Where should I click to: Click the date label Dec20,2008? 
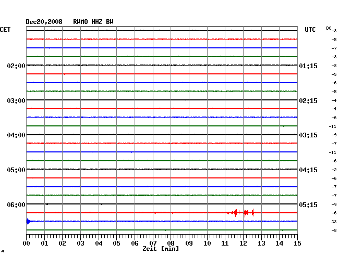[x=44, y=22]
